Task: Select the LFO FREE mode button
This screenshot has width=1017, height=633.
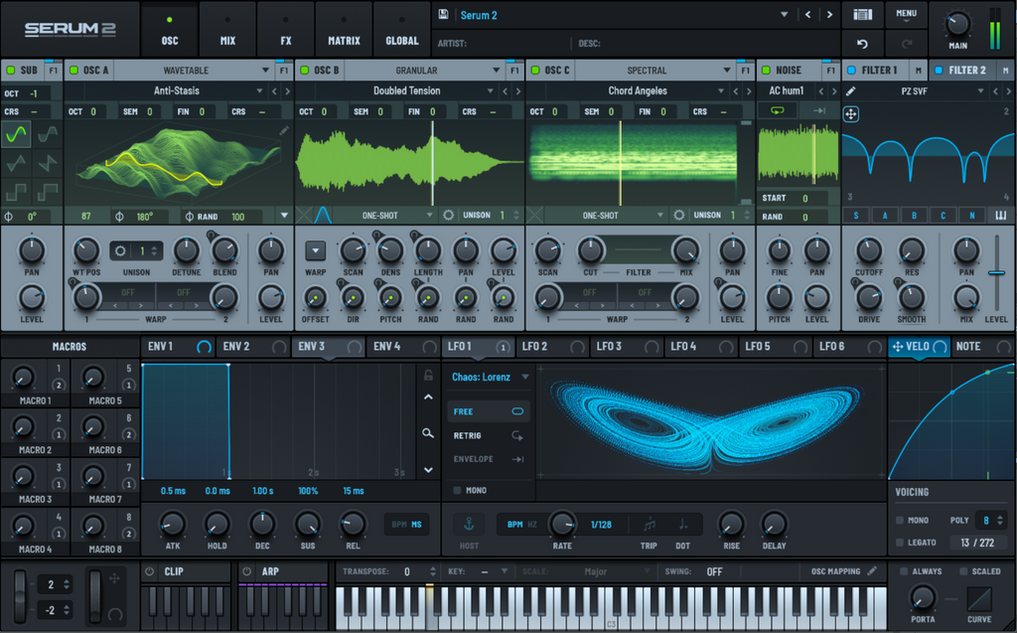Action: click(489, 411)
